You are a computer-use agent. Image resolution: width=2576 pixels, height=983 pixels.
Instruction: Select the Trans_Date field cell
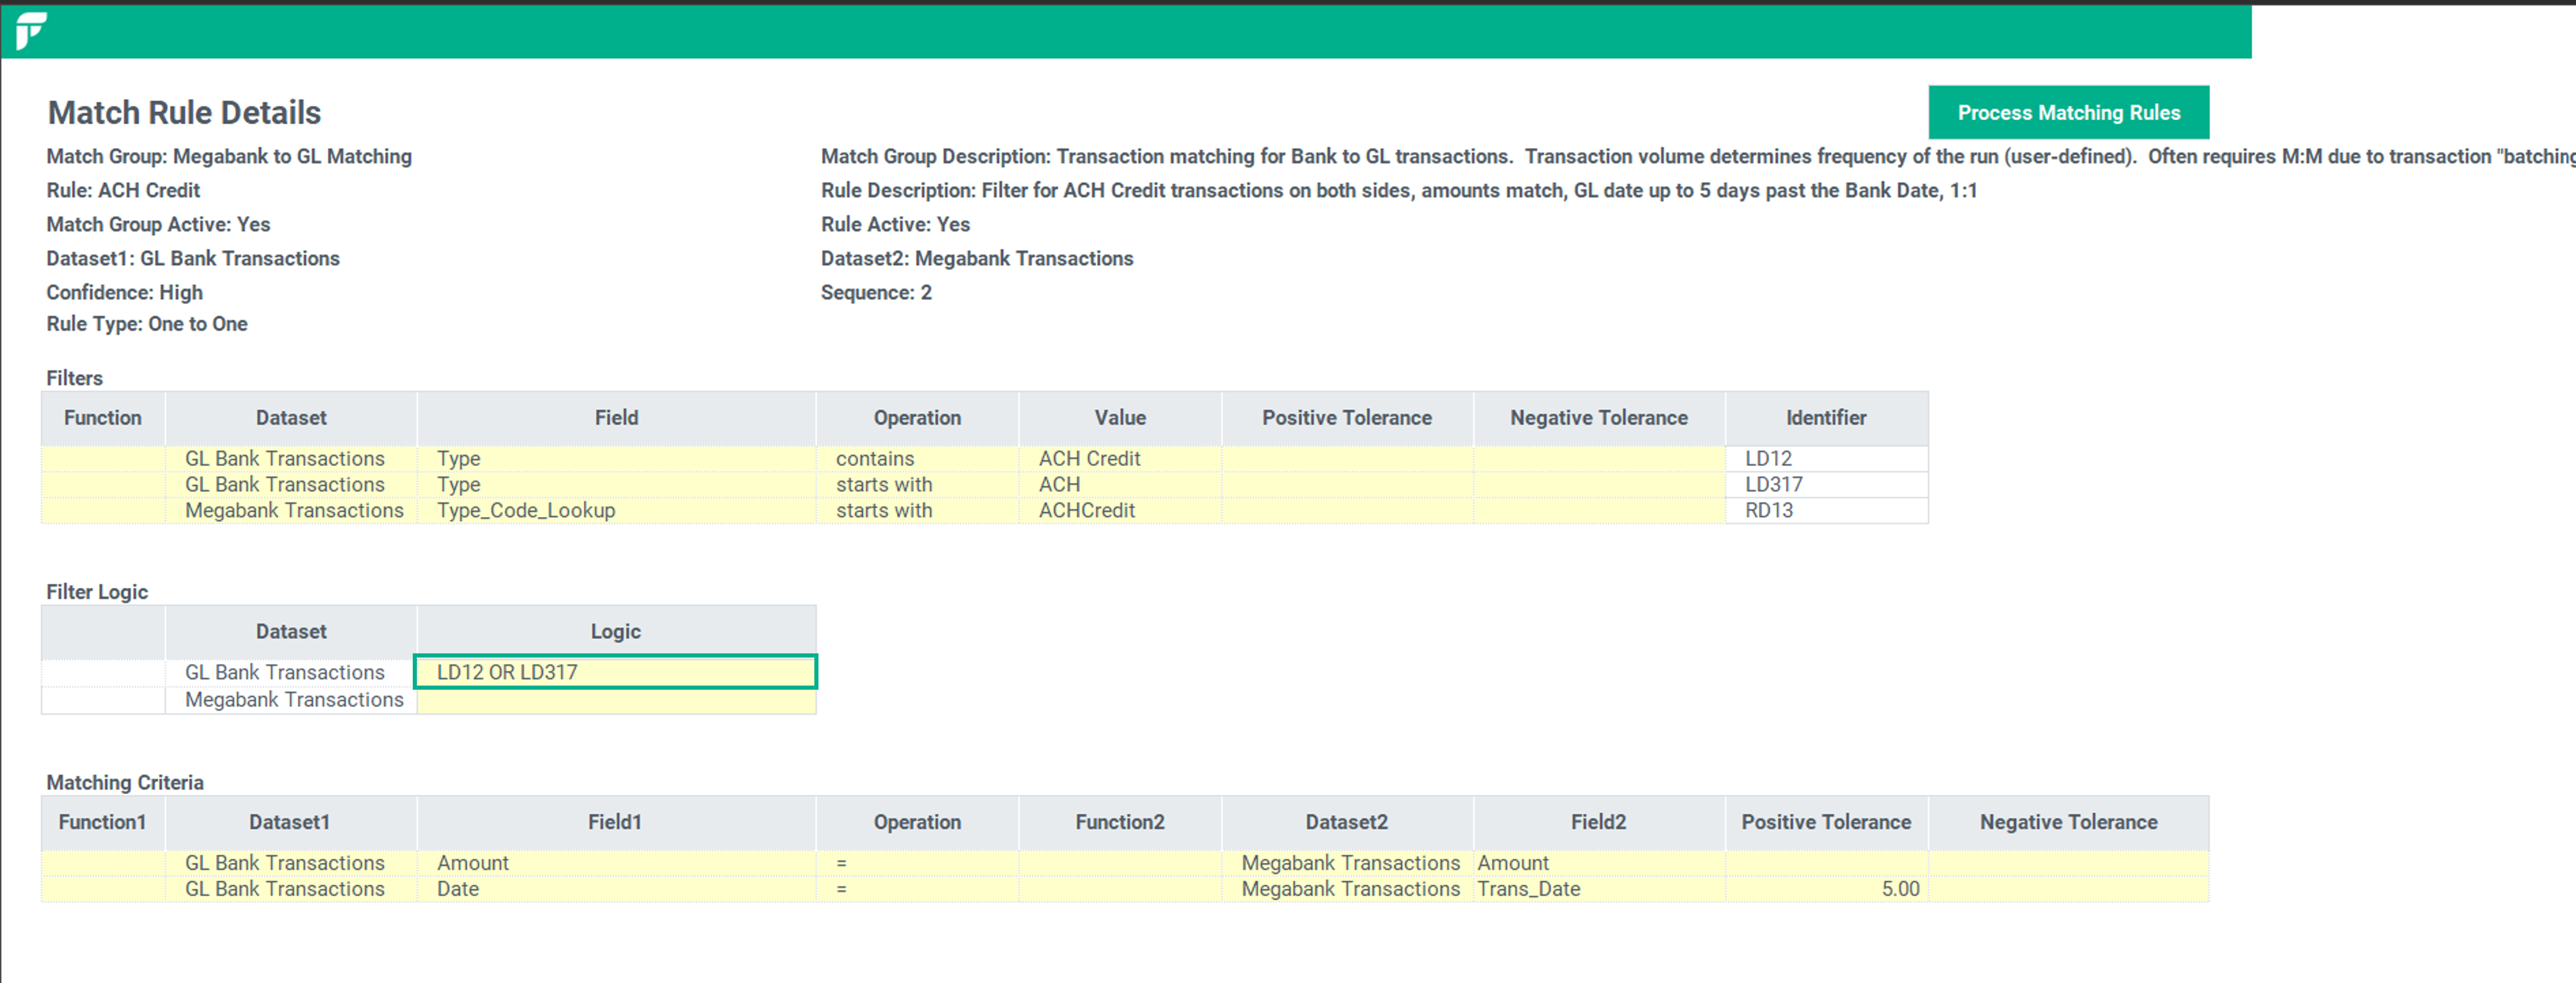(x=1598, y=889)
